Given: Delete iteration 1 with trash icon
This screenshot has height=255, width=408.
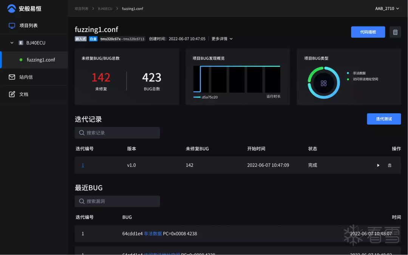Looking at the screenshot, I should coord(389,165).
